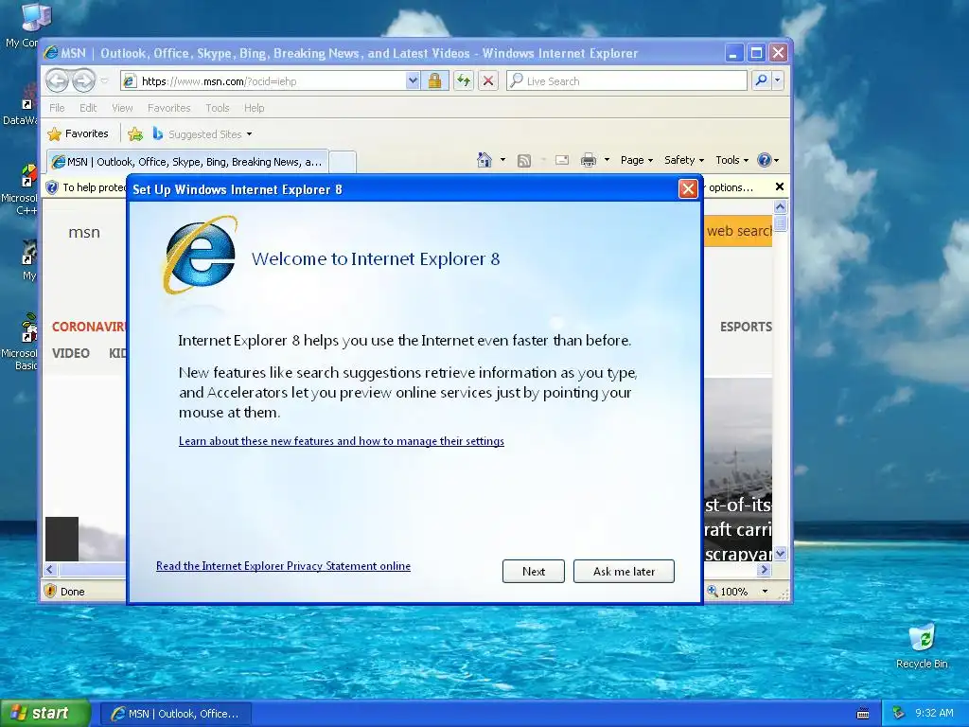Click vertical scrollbar up arrow
The width and height of the screenshot is (969, 727).
[x=780, y=206]
